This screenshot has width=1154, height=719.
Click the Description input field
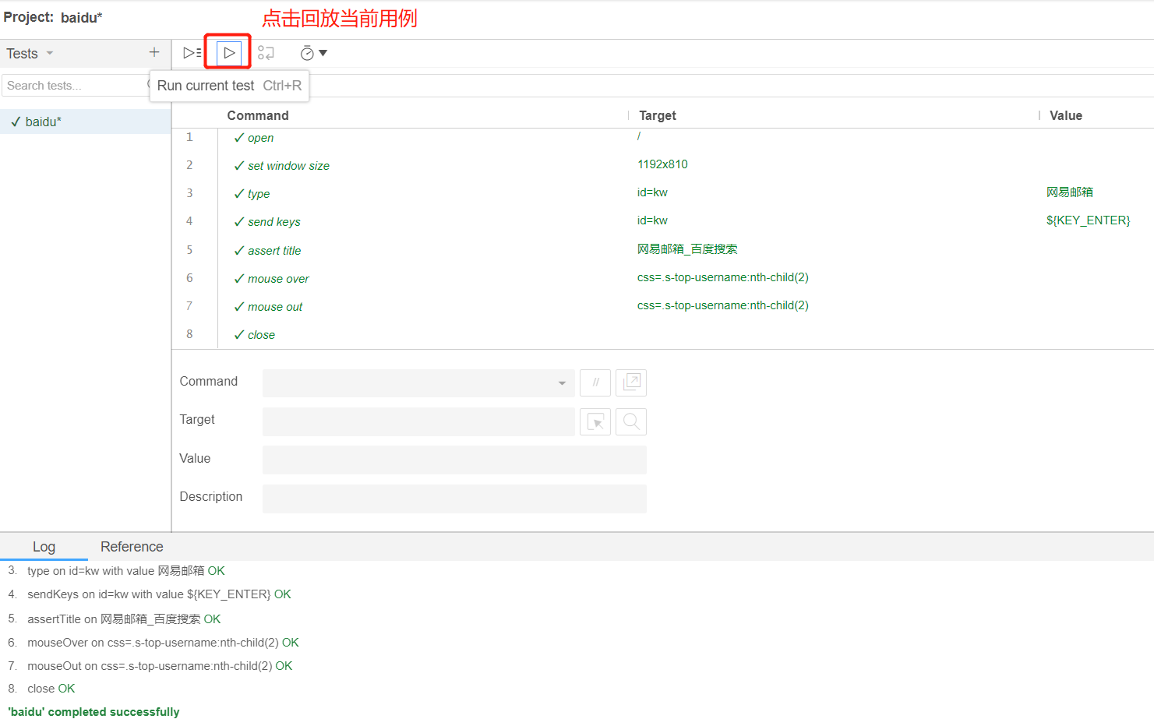(x=453, y=499)
